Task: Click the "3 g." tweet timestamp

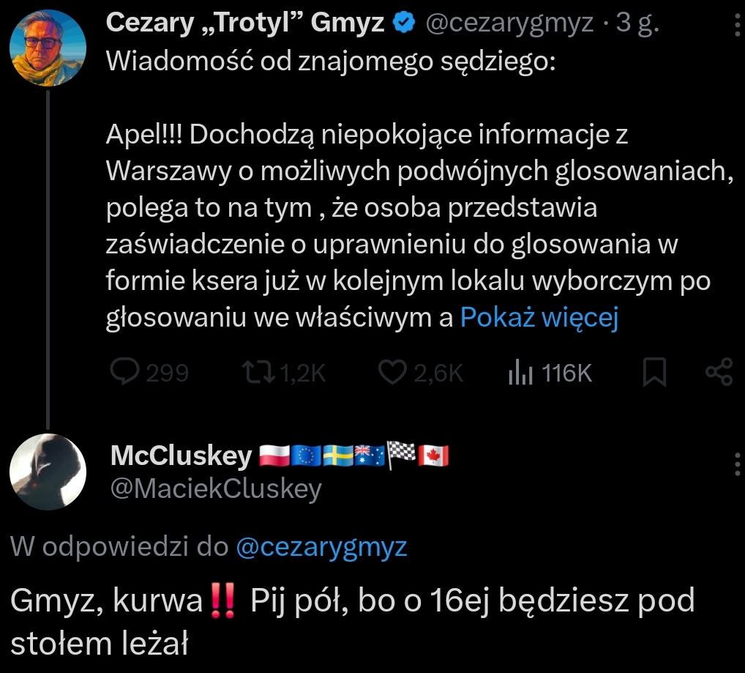Action: pos(637,23)
